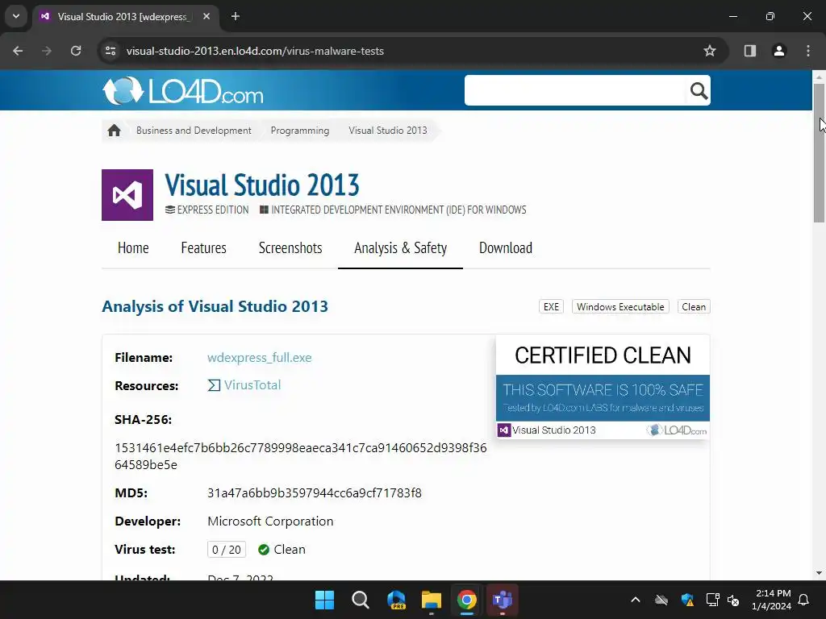The height and width of the screenshot is (619, 826).
Task: Launch Edge Preview from taskbar
Action: coord(396,600)
